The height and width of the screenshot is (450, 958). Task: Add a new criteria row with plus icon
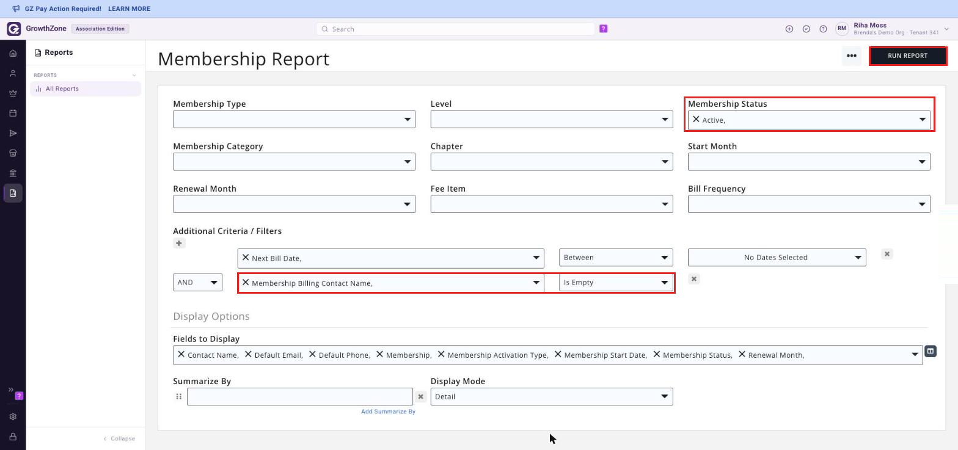coord(179,243)
